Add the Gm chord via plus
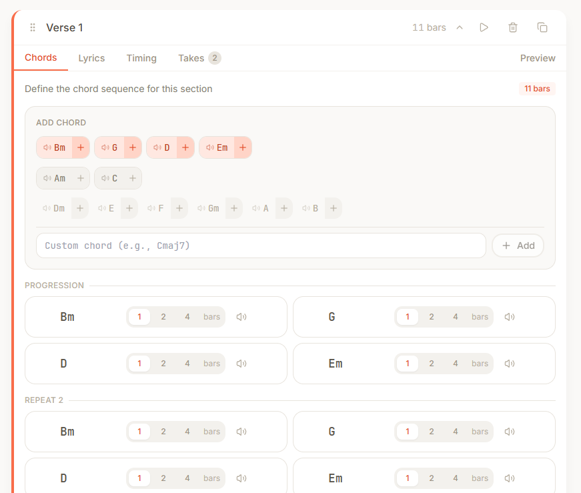The height and width of the screenshot is (493, 581). pyautogui.click(x=233, y=208)
